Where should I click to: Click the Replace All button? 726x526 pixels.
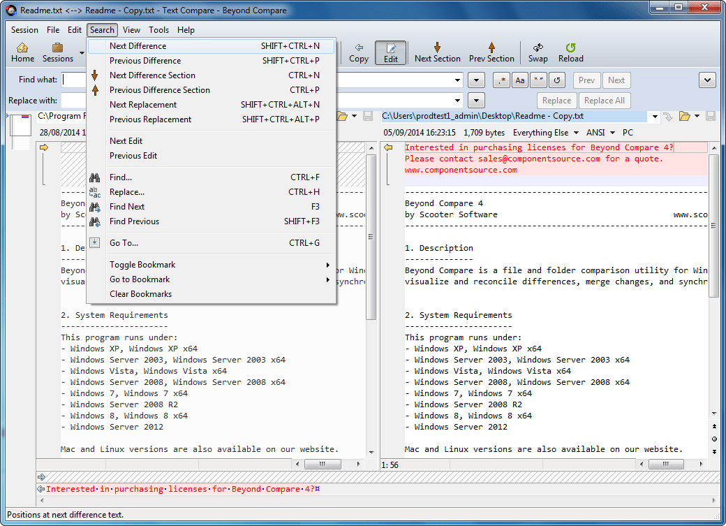[605, 101]
